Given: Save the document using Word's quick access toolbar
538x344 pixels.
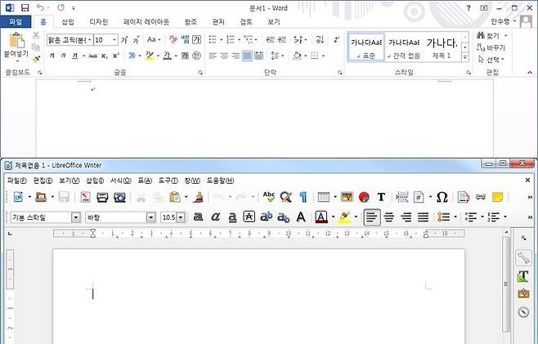Looking at the screenshot, I should click(25, 7).
